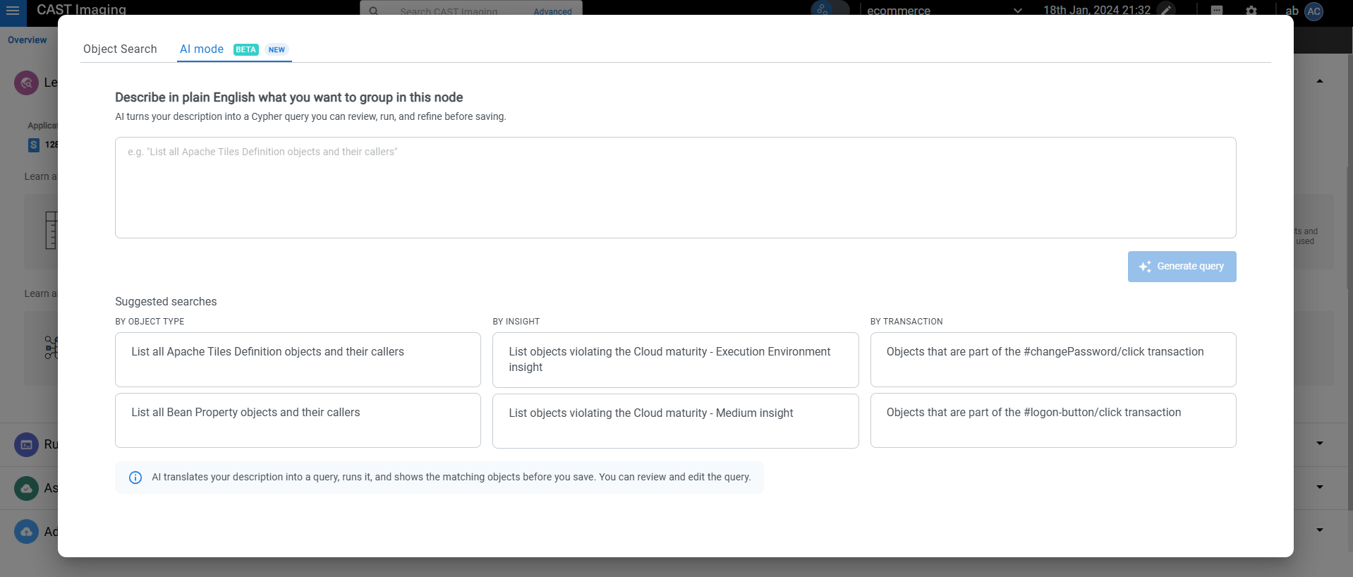Click the dark blue terminal icon in the background

click(26, 444)
